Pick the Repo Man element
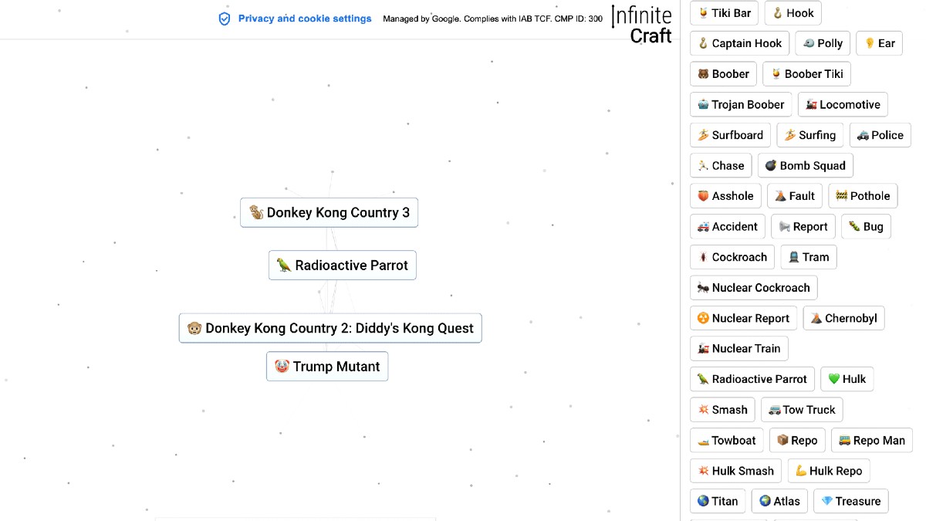 click(871, 440)
